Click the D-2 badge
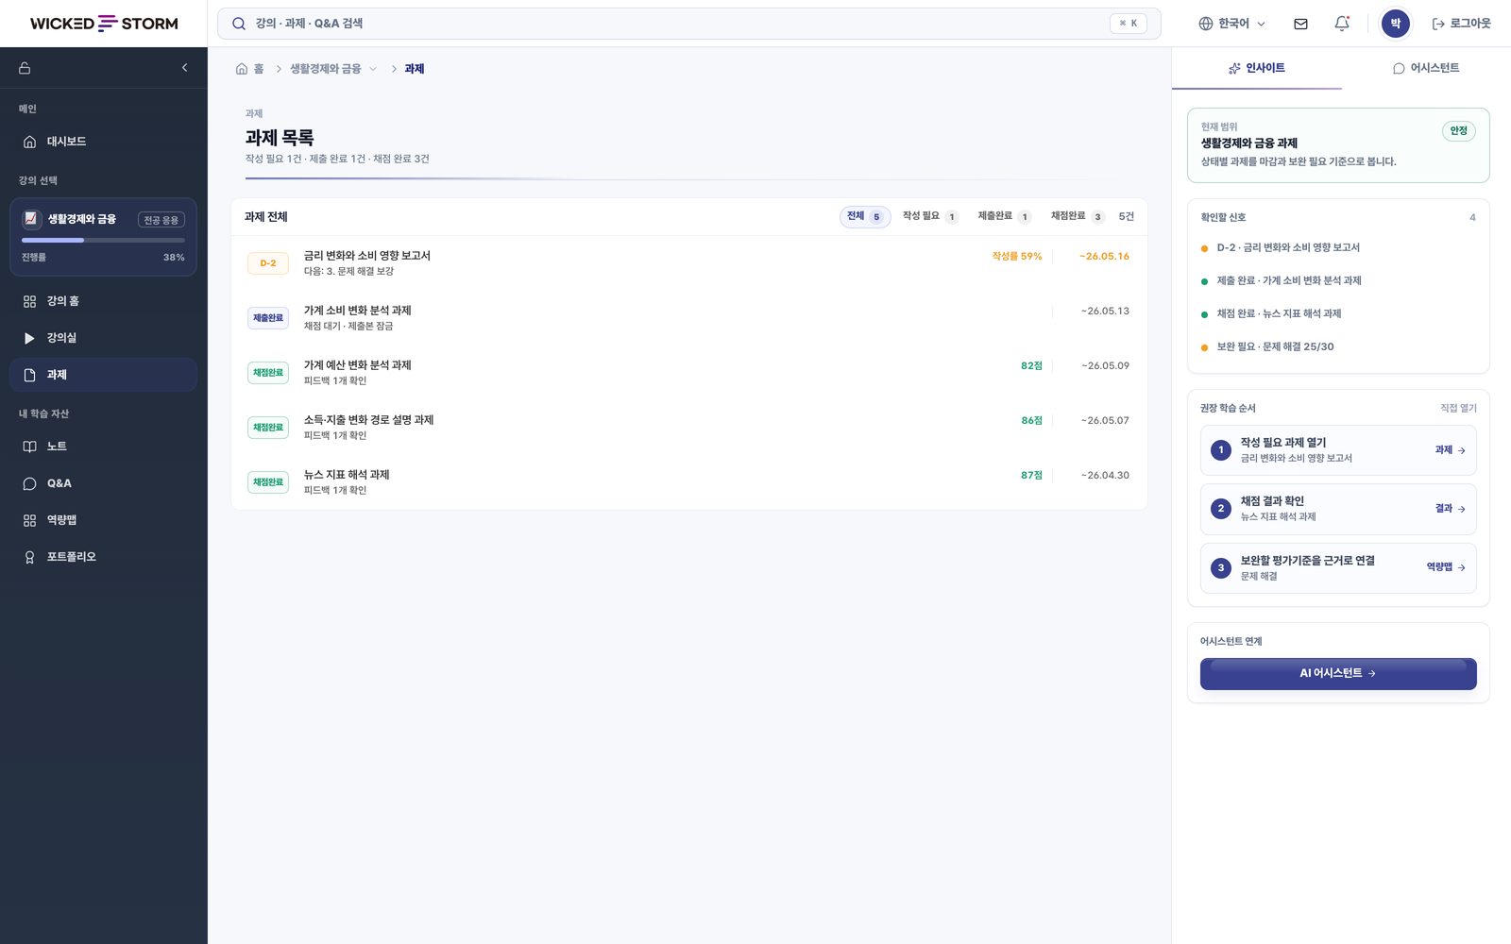Image resolution: width=1511 pixels, height=944 pixels. click(x=268, y=263)
